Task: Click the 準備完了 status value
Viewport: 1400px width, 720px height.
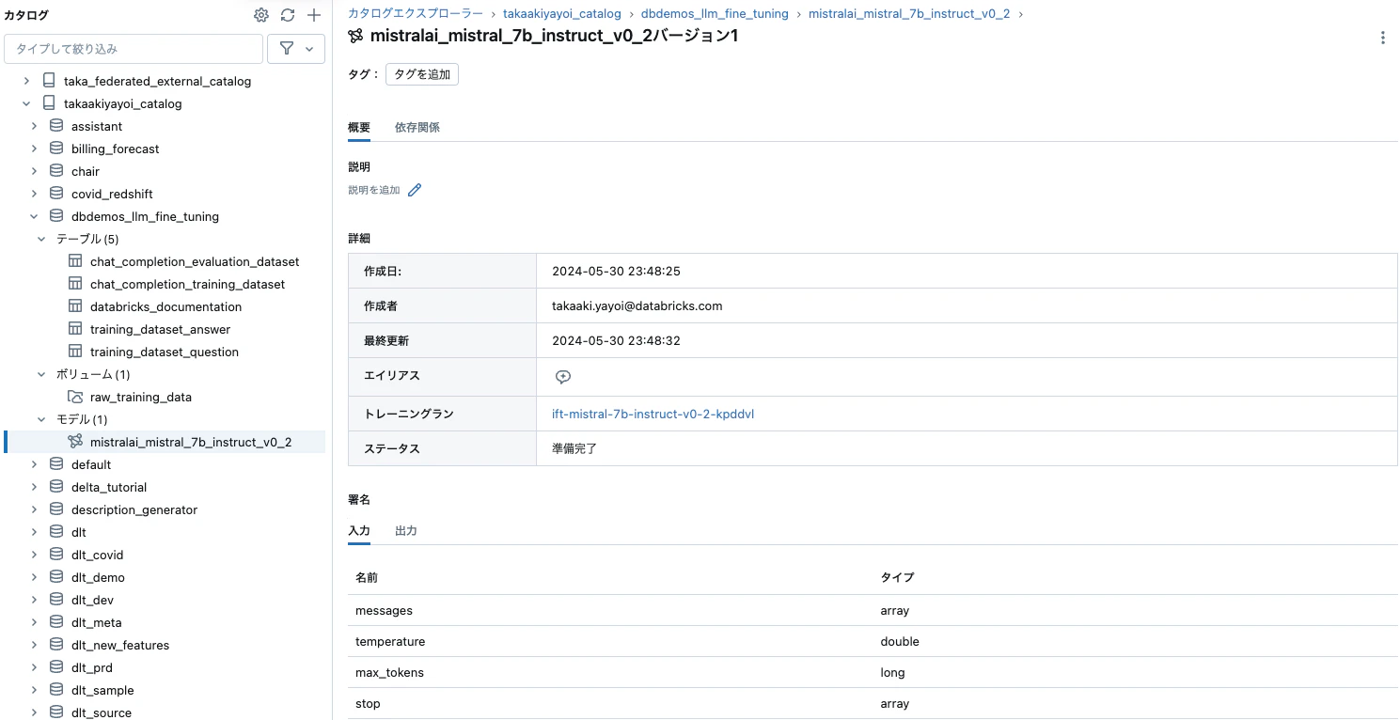Action: (x=574, y=449)
